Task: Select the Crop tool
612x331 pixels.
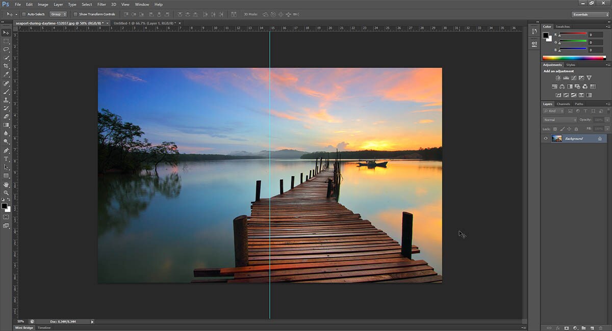Action: (x=6, y=66)
